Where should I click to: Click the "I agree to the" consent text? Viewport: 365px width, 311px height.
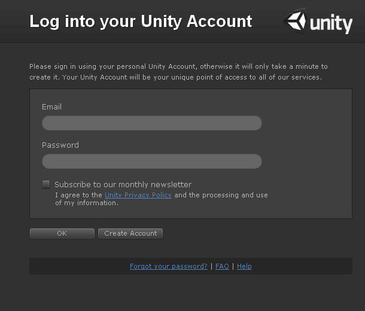78,195
